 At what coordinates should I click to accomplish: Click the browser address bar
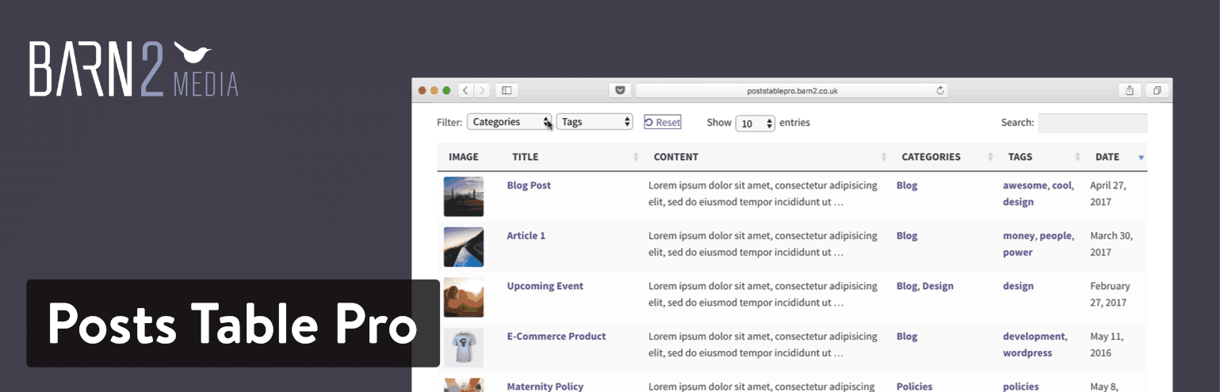(x=792, y=91)
